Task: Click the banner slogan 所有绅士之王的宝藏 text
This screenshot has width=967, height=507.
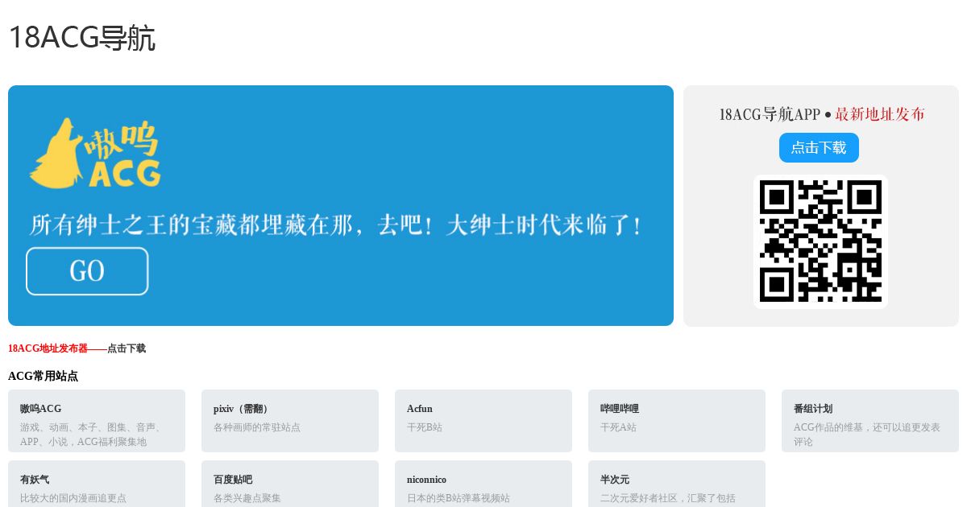Action: tap(335, 225)
